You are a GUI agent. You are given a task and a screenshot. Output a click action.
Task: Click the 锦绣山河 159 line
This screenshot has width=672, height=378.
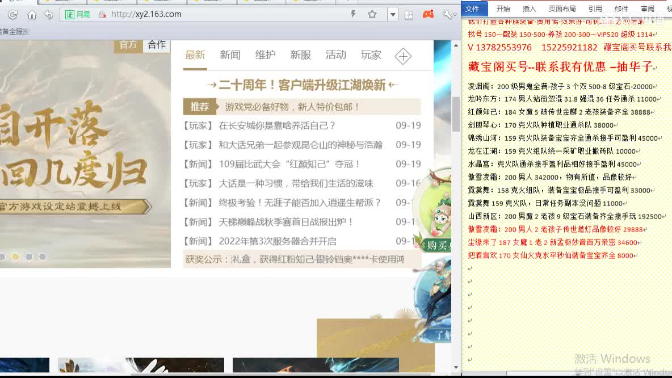click(x=564, y=138)
